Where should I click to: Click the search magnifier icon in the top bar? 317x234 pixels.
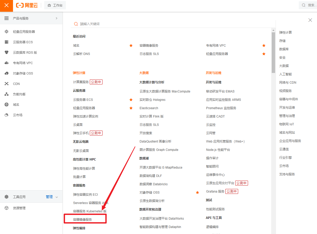tap(303, 5)
